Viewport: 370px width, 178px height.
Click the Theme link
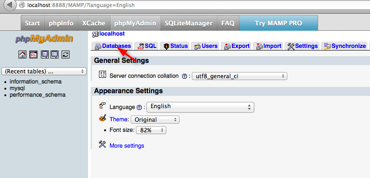[x=119, y=119]
